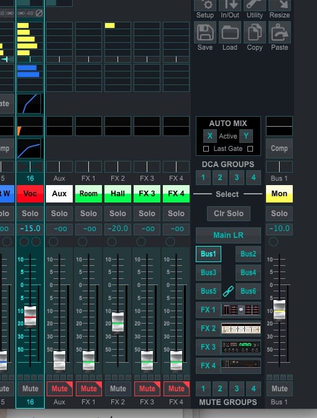Select the FX 4 sends button
Image resolution: width=317 pixels, height=418 pixels.
click(x=208, y=365)
